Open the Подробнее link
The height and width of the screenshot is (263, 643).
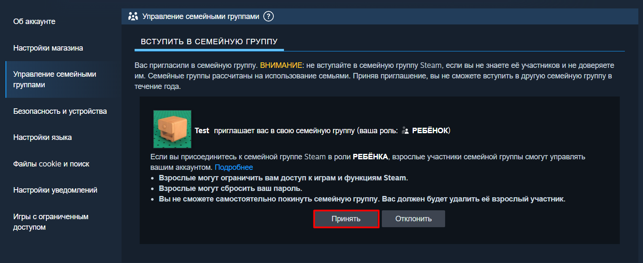point(234,167)
